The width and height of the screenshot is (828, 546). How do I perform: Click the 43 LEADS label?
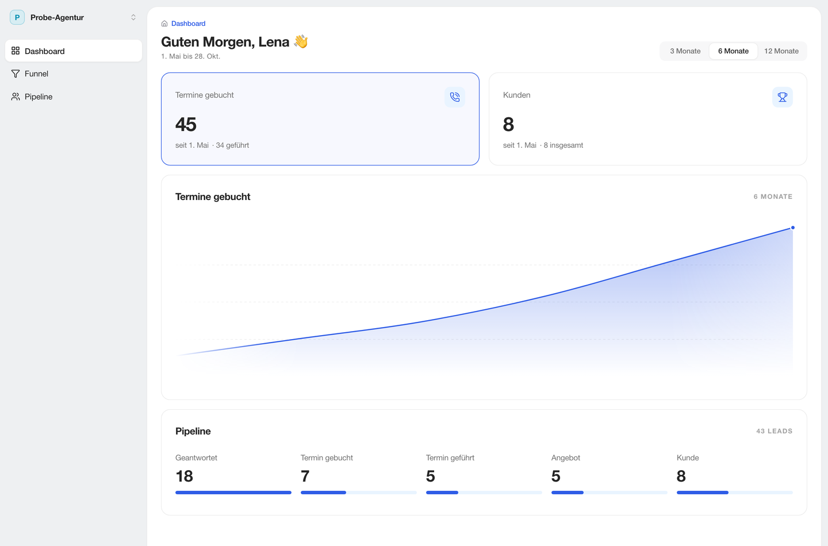coord(774,431)
